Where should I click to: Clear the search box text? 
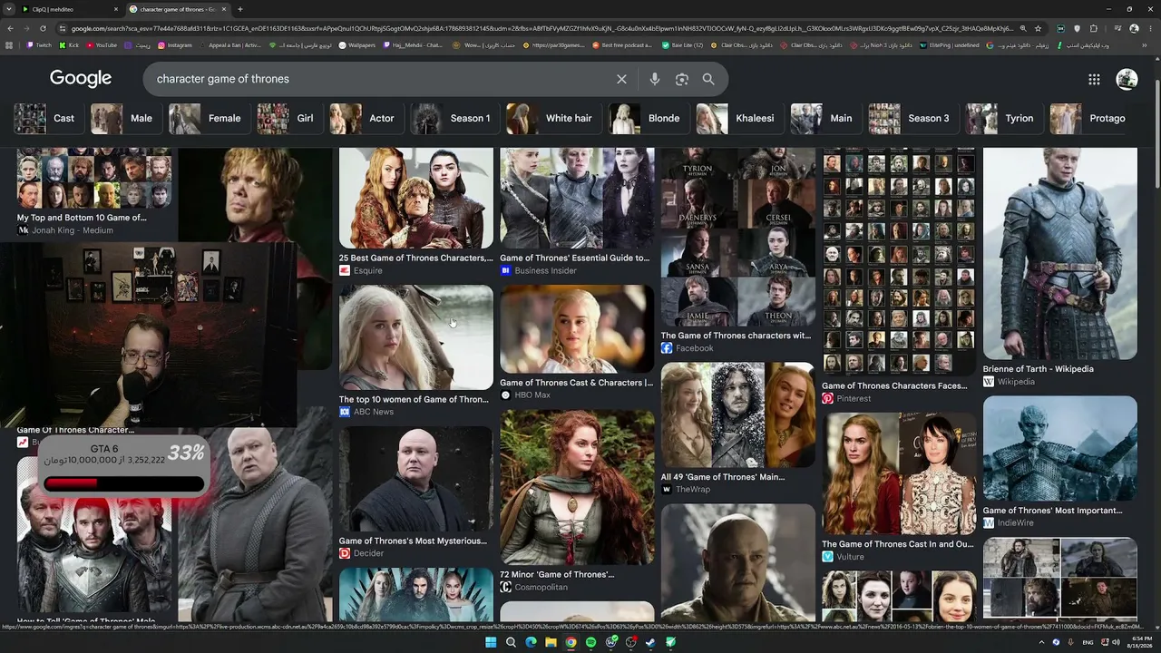621,79
